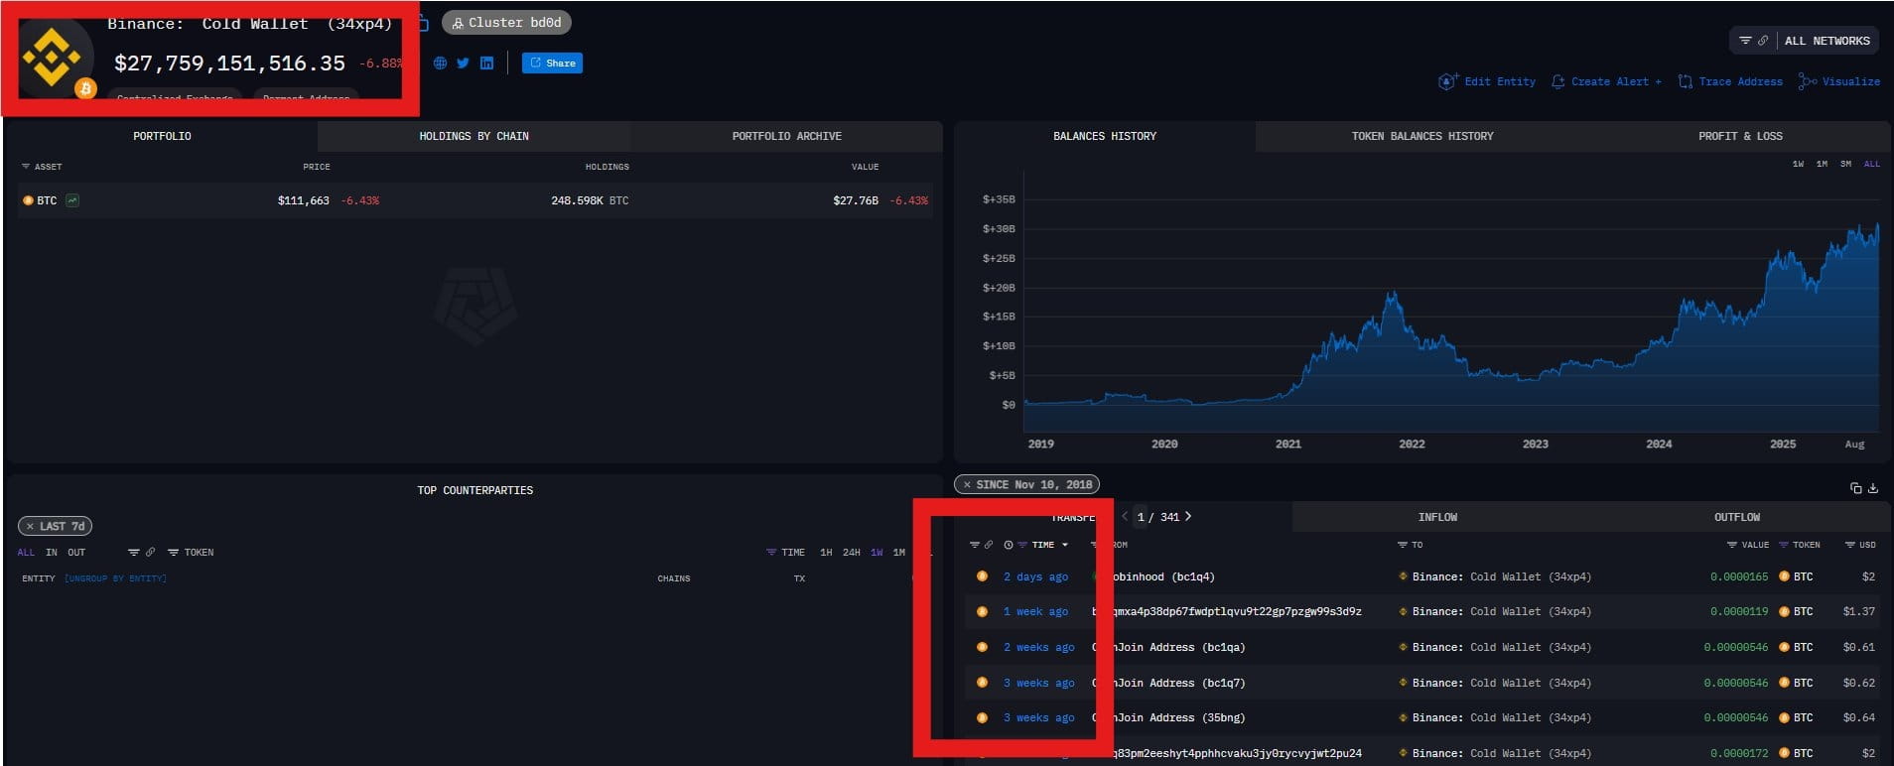This screenshot has width=1894, height=766.
Task: Switch to Holdings By Chain tab
Action: pos(473,136)
